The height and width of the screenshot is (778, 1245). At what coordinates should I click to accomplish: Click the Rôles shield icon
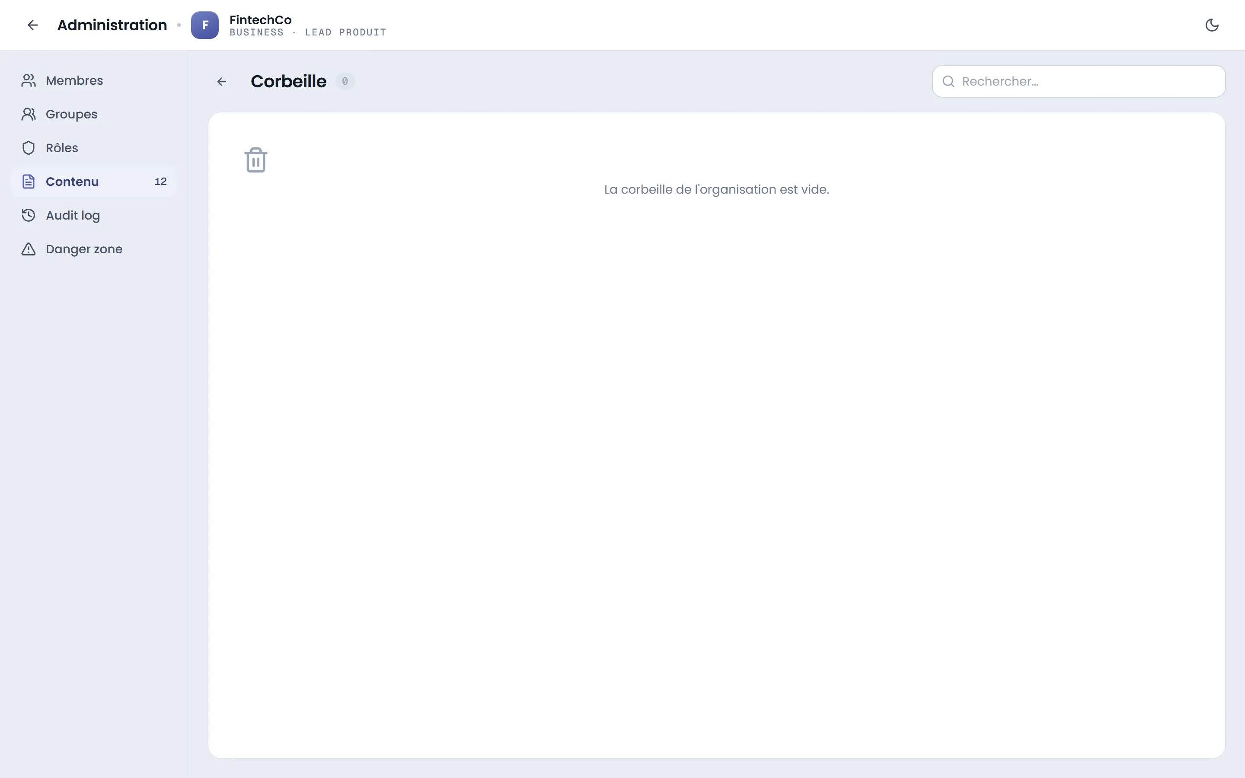point(29,148)
